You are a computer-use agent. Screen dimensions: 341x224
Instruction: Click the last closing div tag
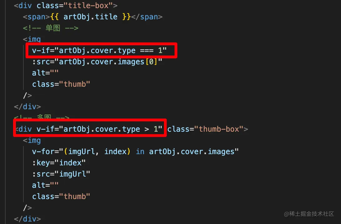click(x=27, y=219)
